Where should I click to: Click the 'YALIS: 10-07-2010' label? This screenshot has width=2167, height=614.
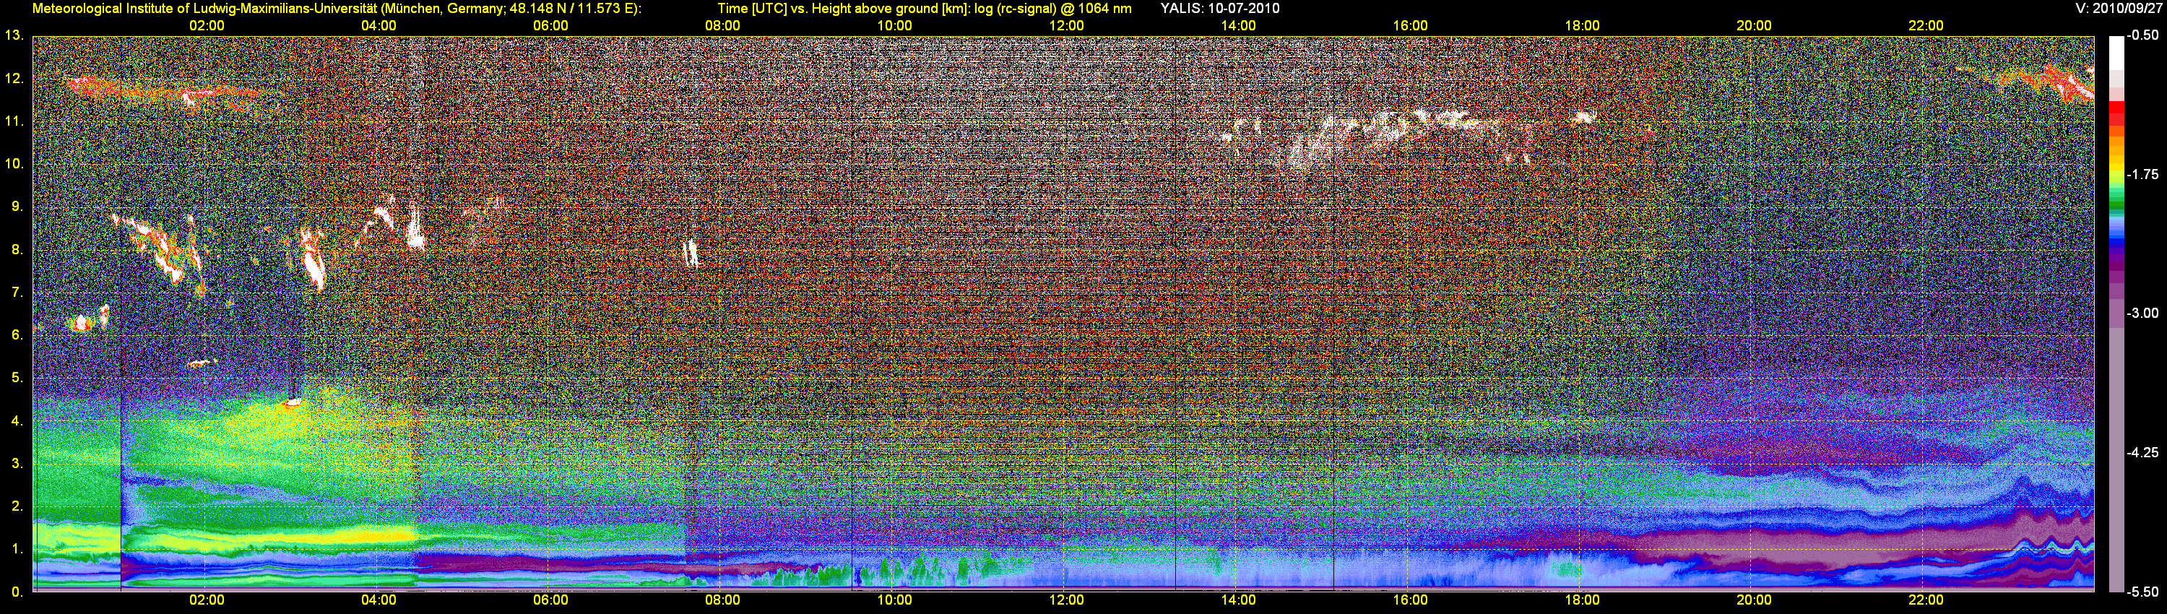tap(1220, 9)
